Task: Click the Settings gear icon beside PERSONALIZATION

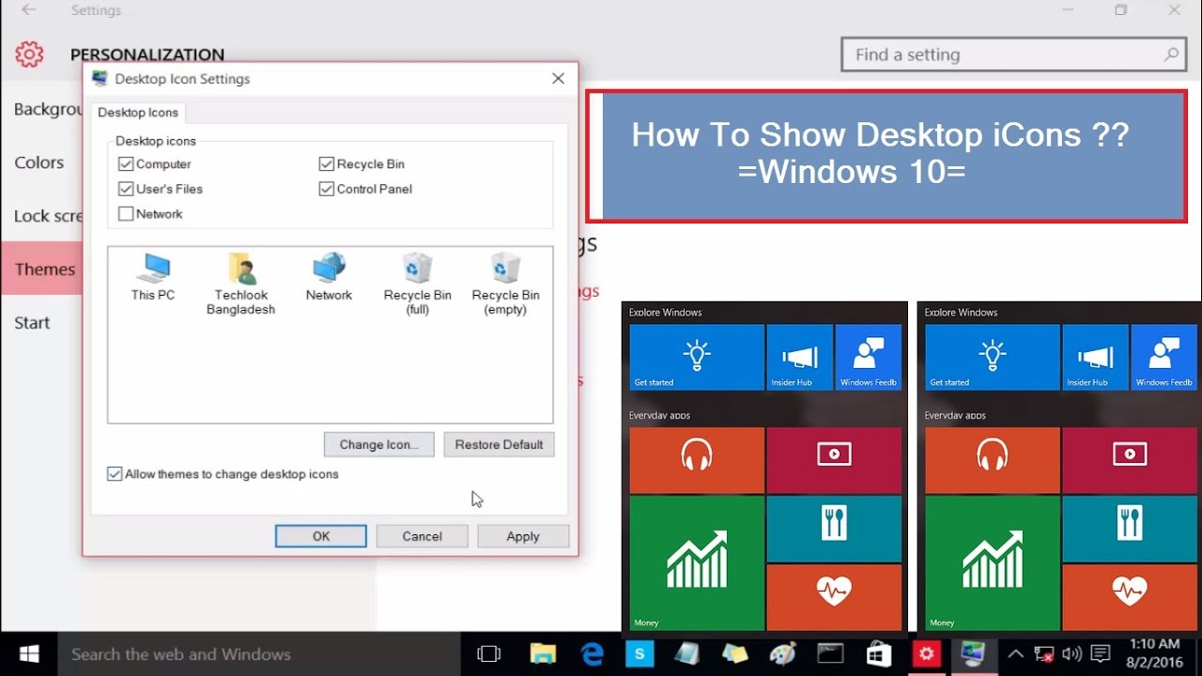Action: (x=30, y=54)
